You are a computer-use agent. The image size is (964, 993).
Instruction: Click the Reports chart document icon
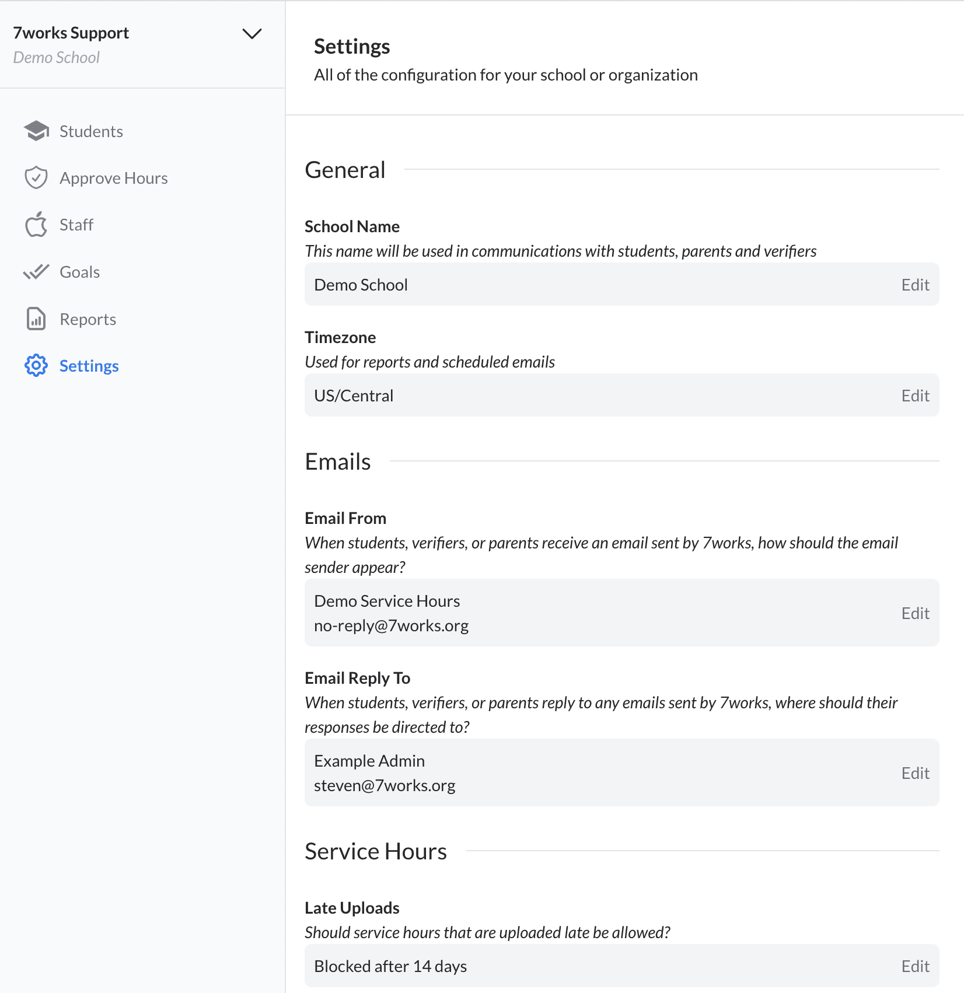click(x=36, y=319)
